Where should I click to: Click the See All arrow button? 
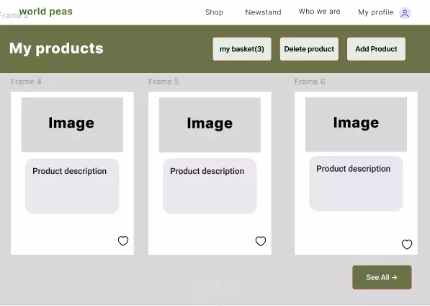[382, 277]
